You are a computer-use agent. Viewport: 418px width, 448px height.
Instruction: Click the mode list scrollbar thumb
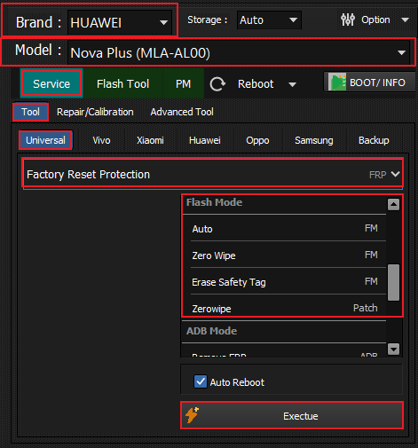tap(393, 282)
